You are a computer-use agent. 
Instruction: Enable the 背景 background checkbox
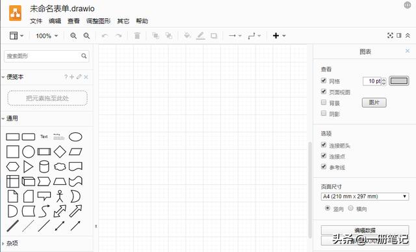324,102
